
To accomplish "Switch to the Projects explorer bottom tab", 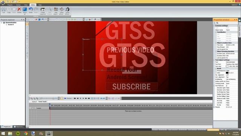I will pos(7,127).
